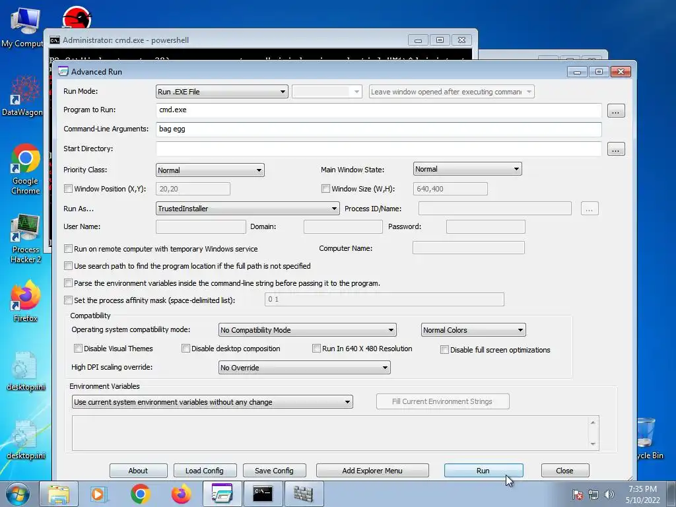Viewport: 676px width, 507px height.
Task: Check Disable full screen optimizations
Action: click(x=444, y=350)
